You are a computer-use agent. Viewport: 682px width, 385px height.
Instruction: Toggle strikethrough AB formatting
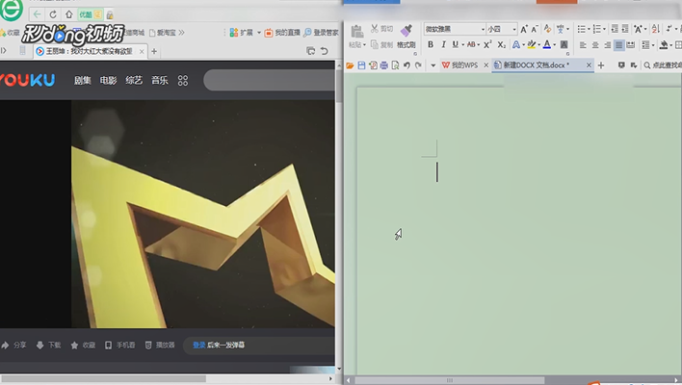tap(471, 44)
